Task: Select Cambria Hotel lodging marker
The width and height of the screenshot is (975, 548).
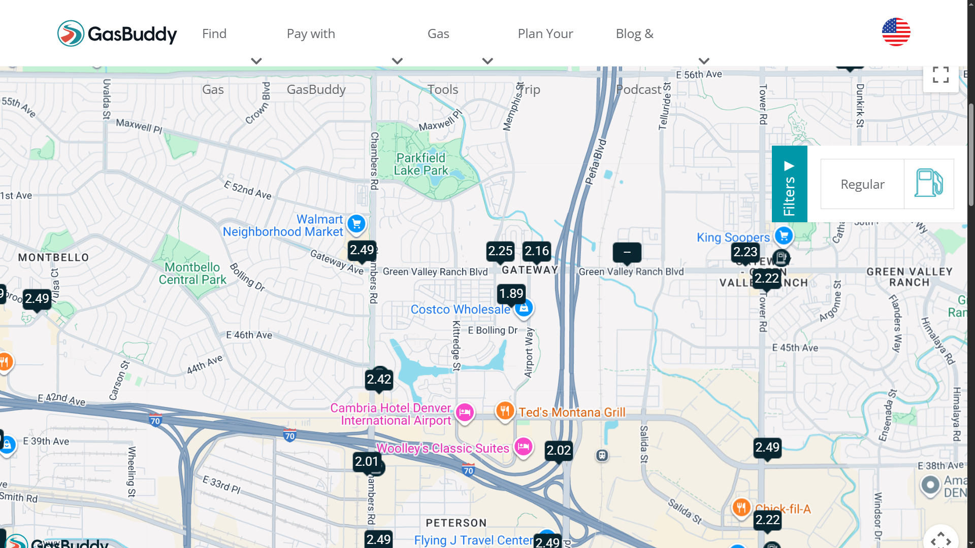Action: coord(465,412)
